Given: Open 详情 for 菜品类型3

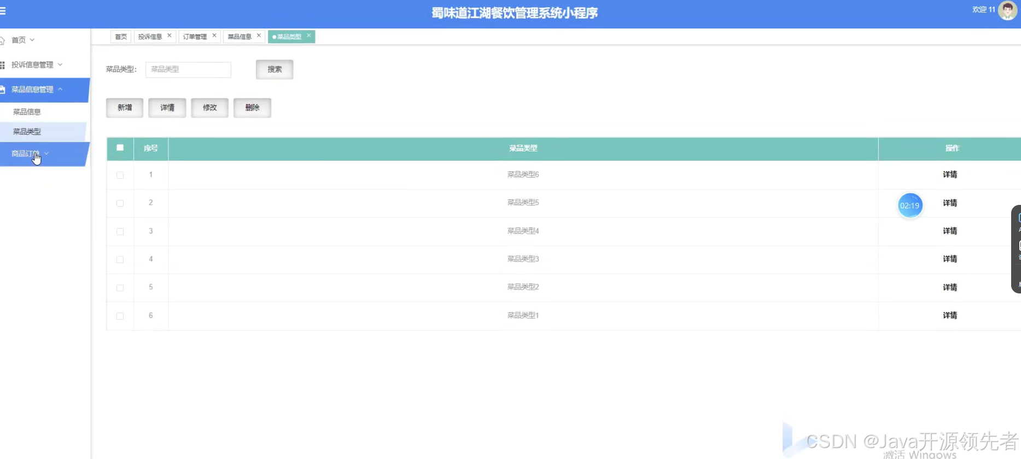Looking at the screenshot, I should [950, 258].
